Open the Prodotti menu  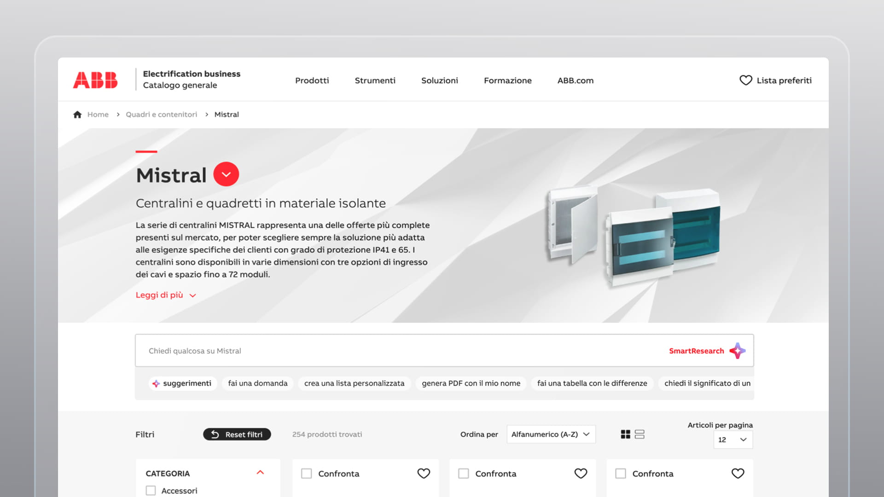click(312, 81)
